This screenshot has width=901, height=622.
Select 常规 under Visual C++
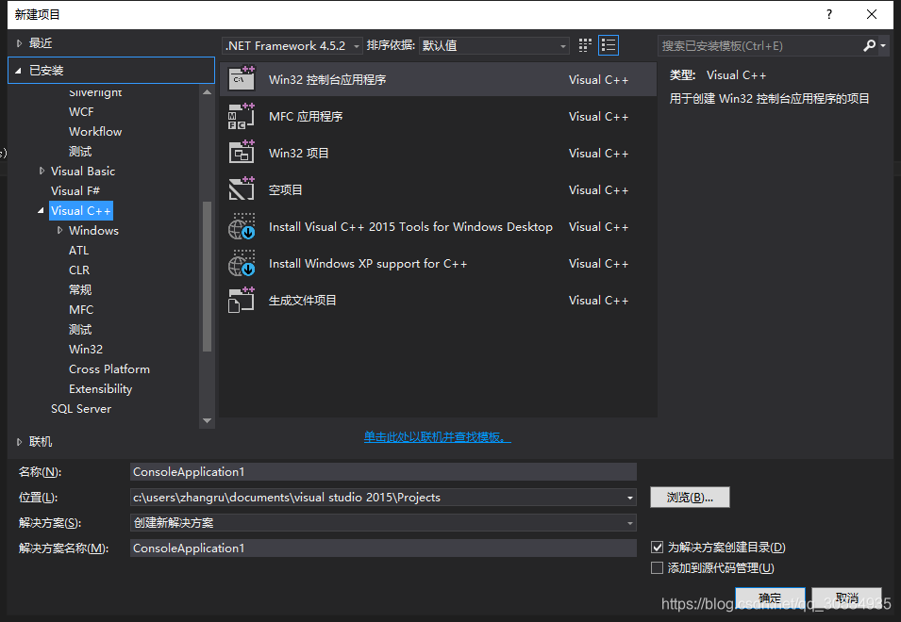80,289
